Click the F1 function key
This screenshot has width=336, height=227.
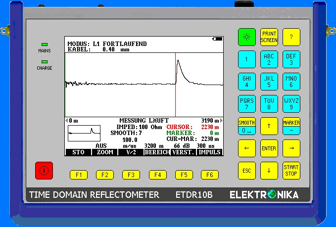point(79,175)
